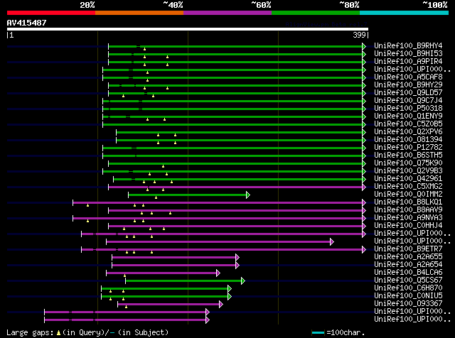Click the green arrowhead ending the C0NIU5 alignment

(x=230, y=297)
